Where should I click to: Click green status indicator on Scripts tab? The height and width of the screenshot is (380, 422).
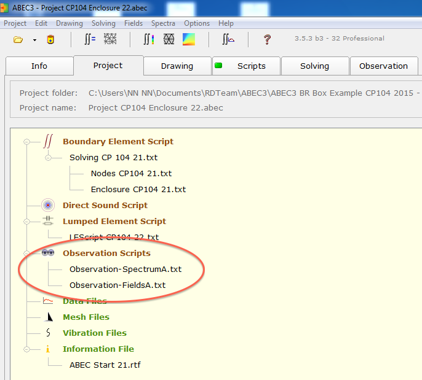[218, 65]
